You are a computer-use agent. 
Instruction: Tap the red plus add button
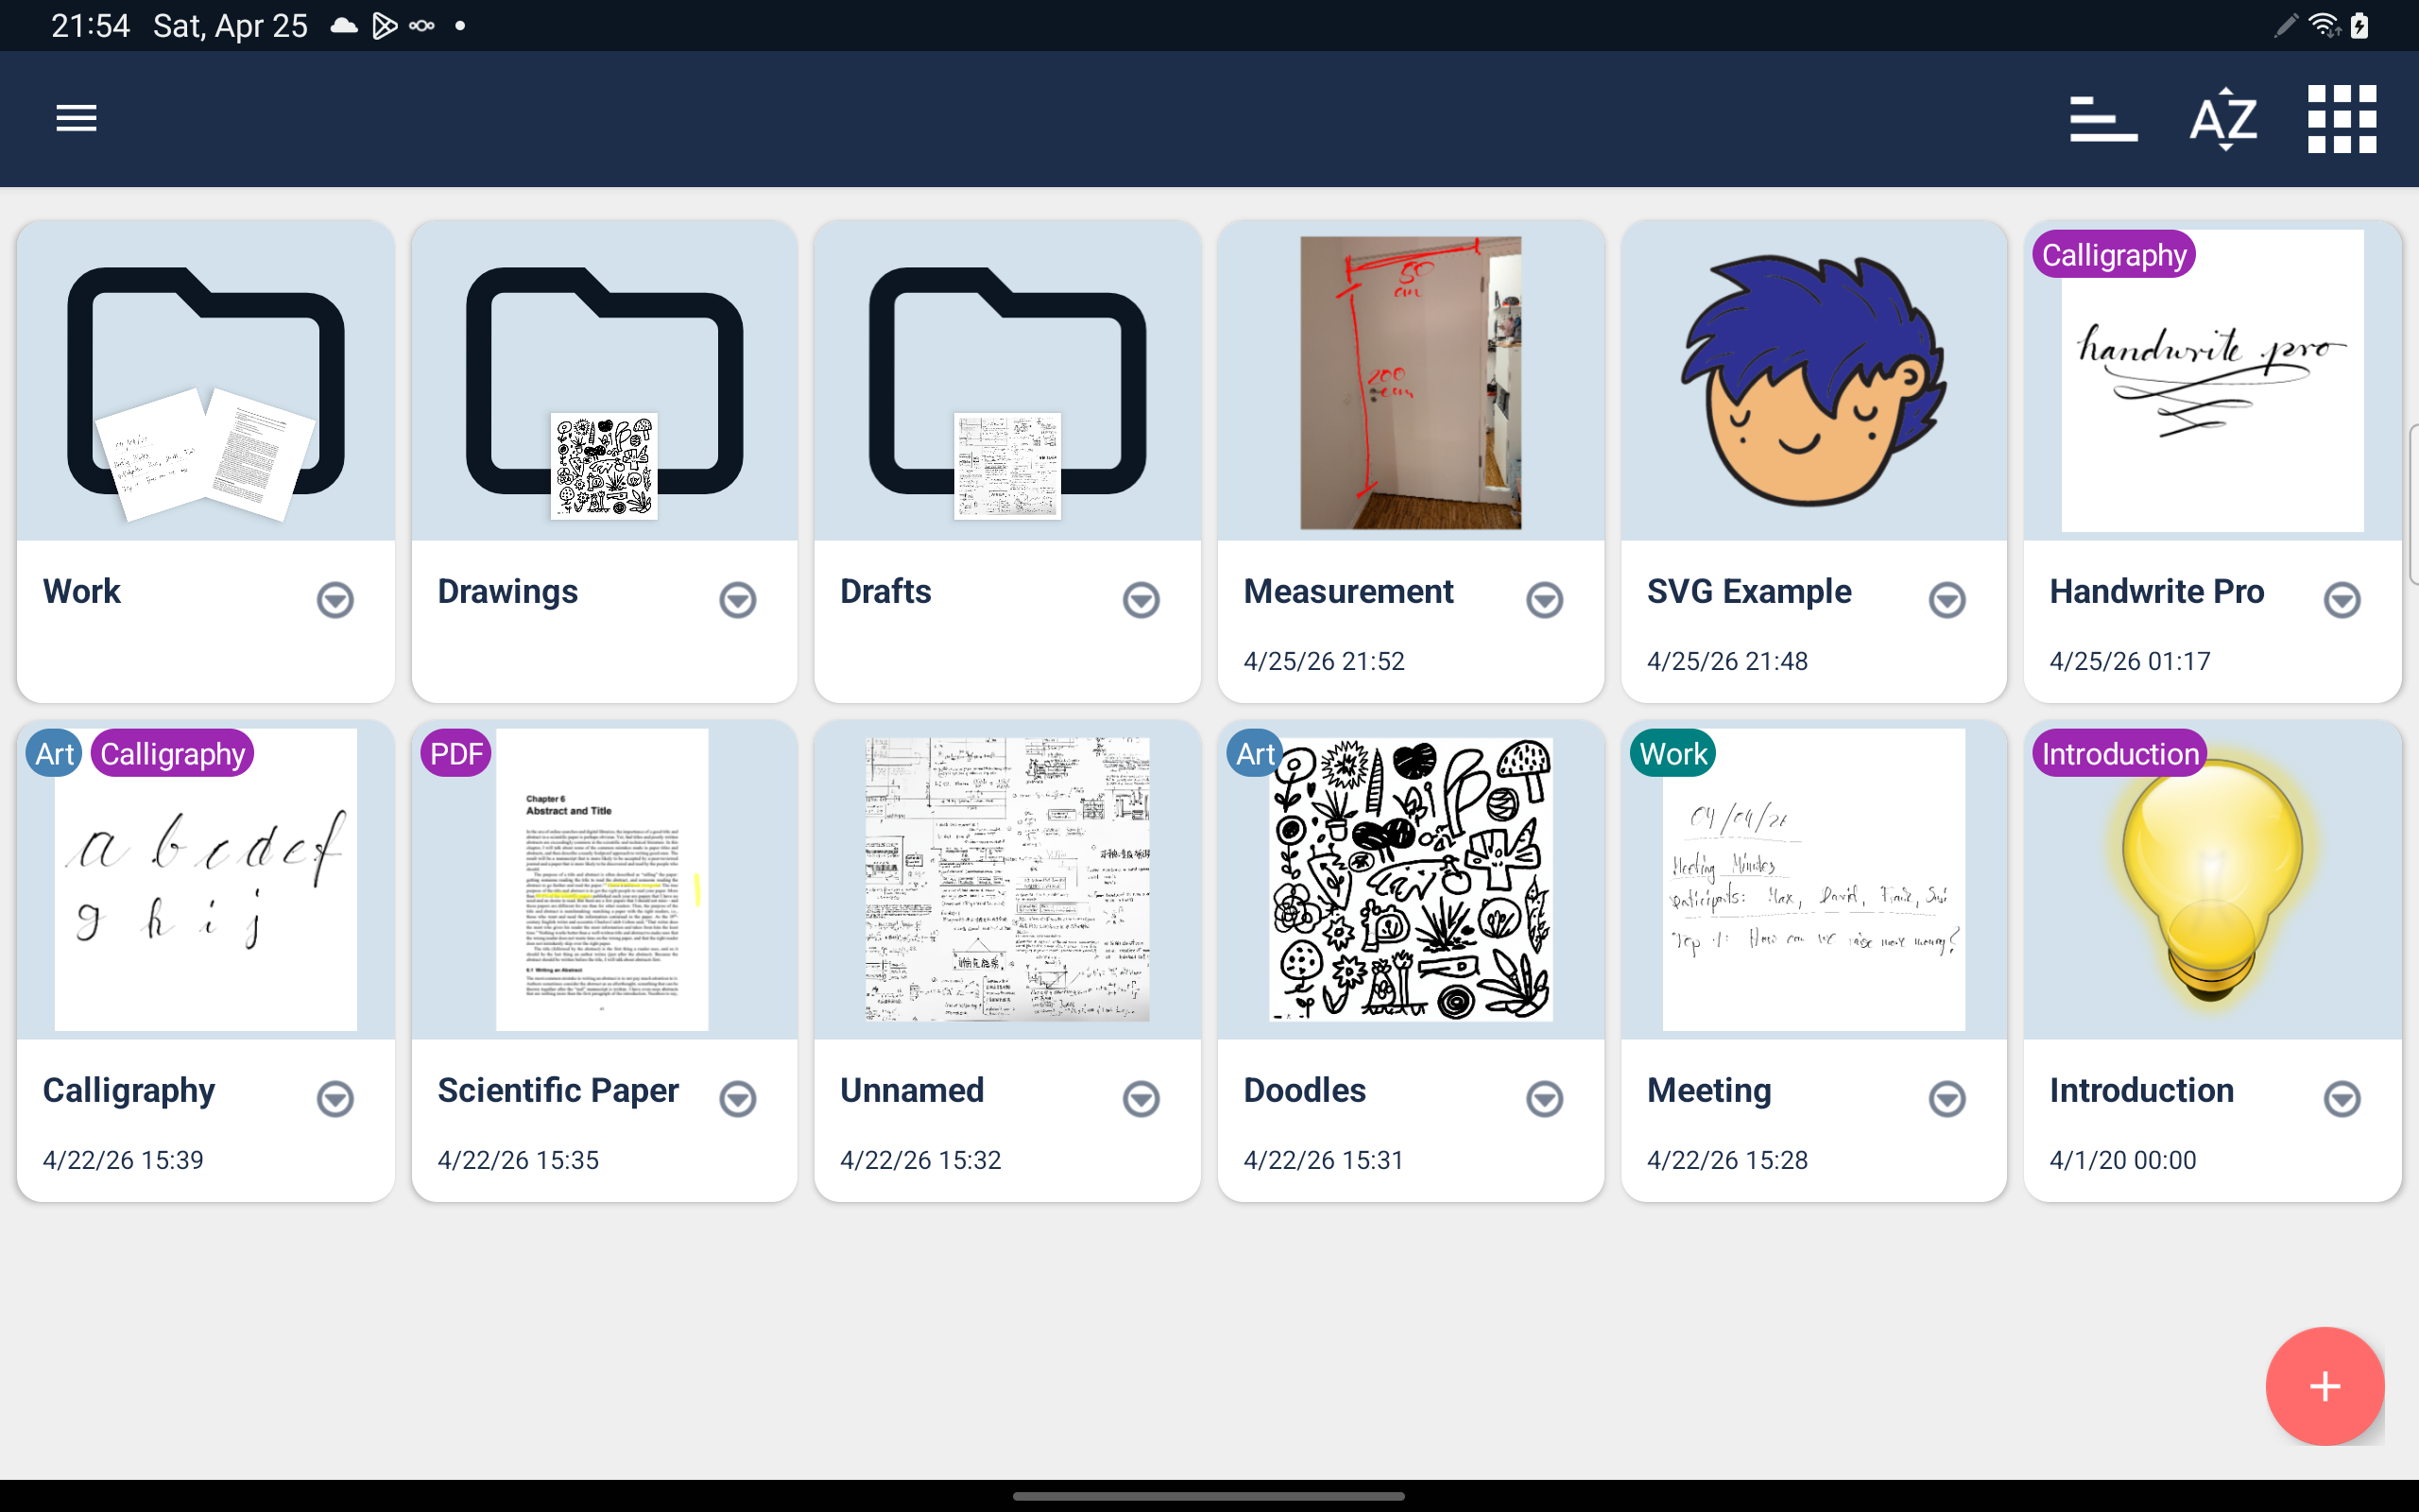pyautogui.click(x=2325, y=1386)
